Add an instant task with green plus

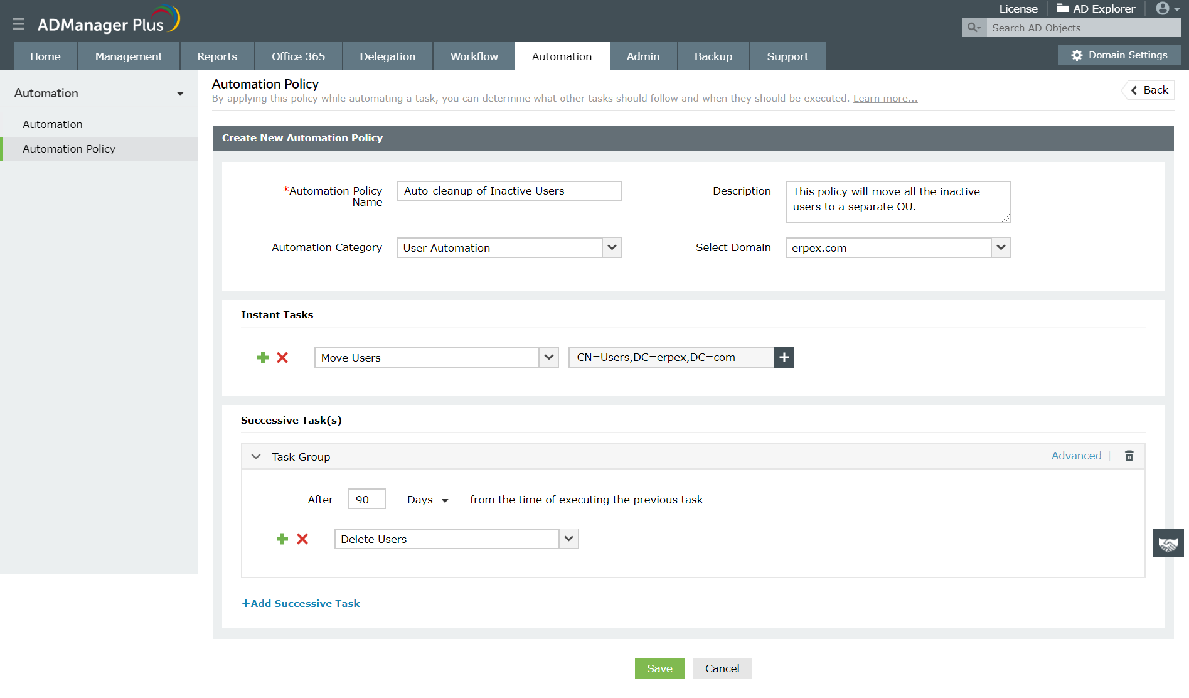click(x=263, y=358)
